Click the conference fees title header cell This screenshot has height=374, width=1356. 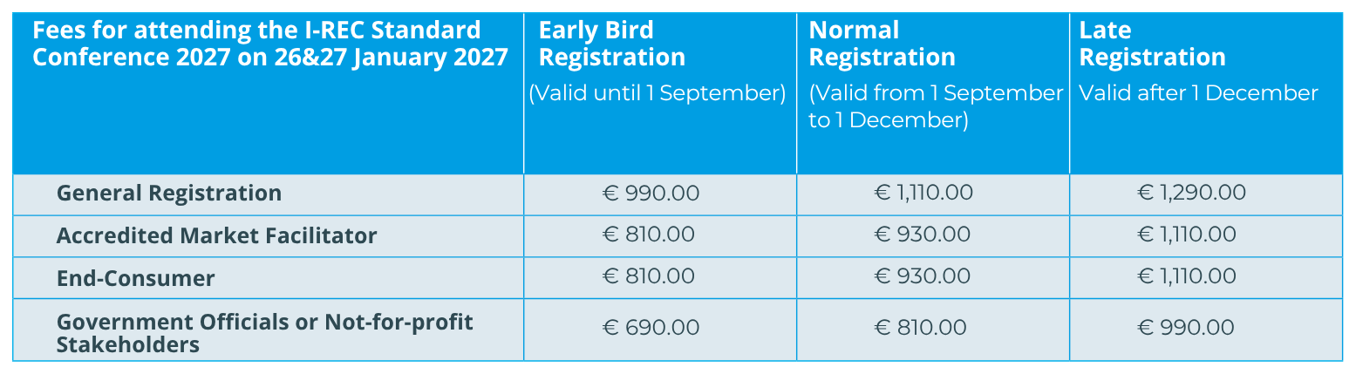click(x=270, y=44)
